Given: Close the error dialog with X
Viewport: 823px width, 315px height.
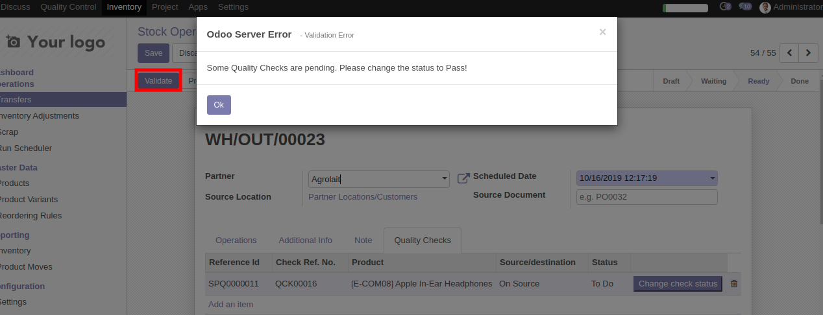Looking at the screenshot, I should click(x=602, y=32).
